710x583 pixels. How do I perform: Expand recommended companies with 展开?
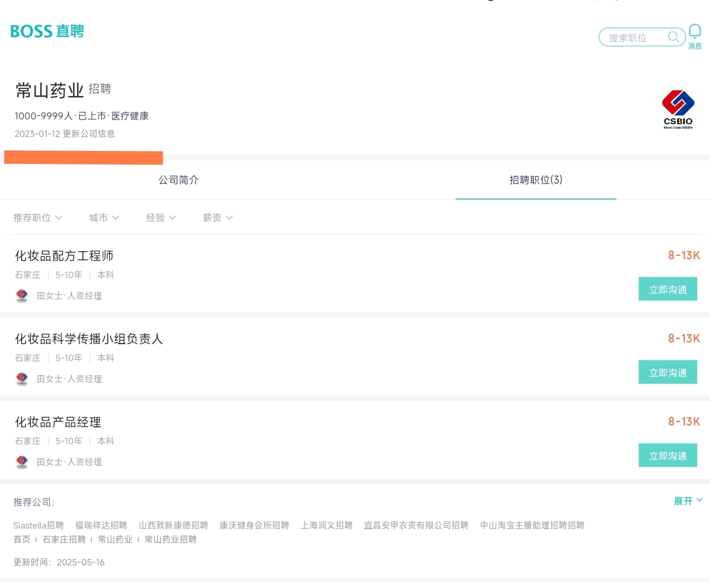point(687,501)
